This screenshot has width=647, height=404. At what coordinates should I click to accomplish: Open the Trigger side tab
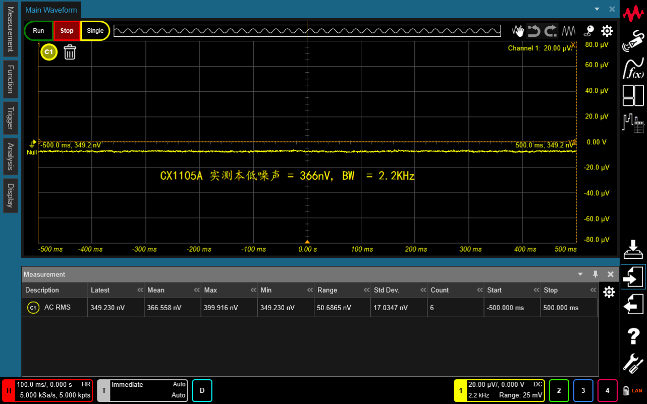(10, 119)
